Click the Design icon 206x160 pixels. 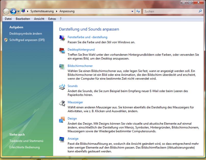(x=62, y=119)
